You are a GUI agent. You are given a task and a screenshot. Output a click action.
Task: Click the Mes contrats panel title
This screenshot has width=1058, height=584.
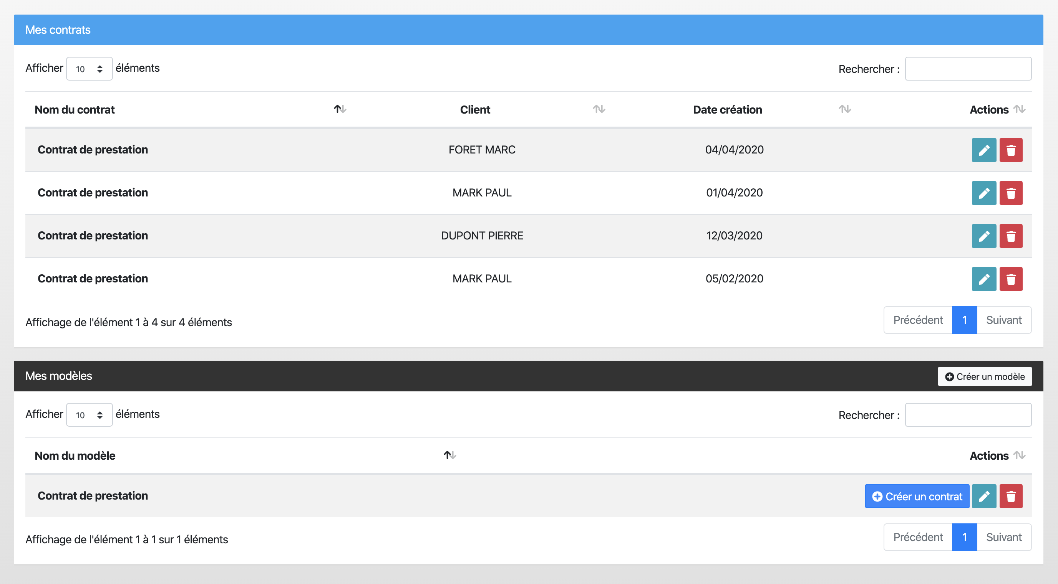pyautogui.click(x=58, y=30)
